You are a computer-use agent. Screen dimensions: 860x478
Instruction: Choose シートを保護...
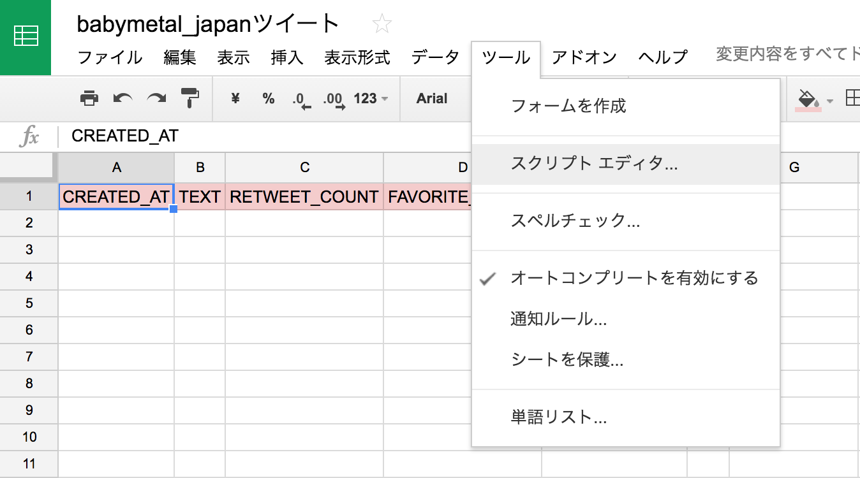pos(626,360)
